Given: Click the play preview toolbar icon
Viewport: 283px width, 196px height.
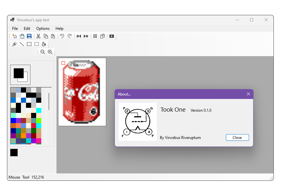Looking at the screenshot, I should pos(112,36).
